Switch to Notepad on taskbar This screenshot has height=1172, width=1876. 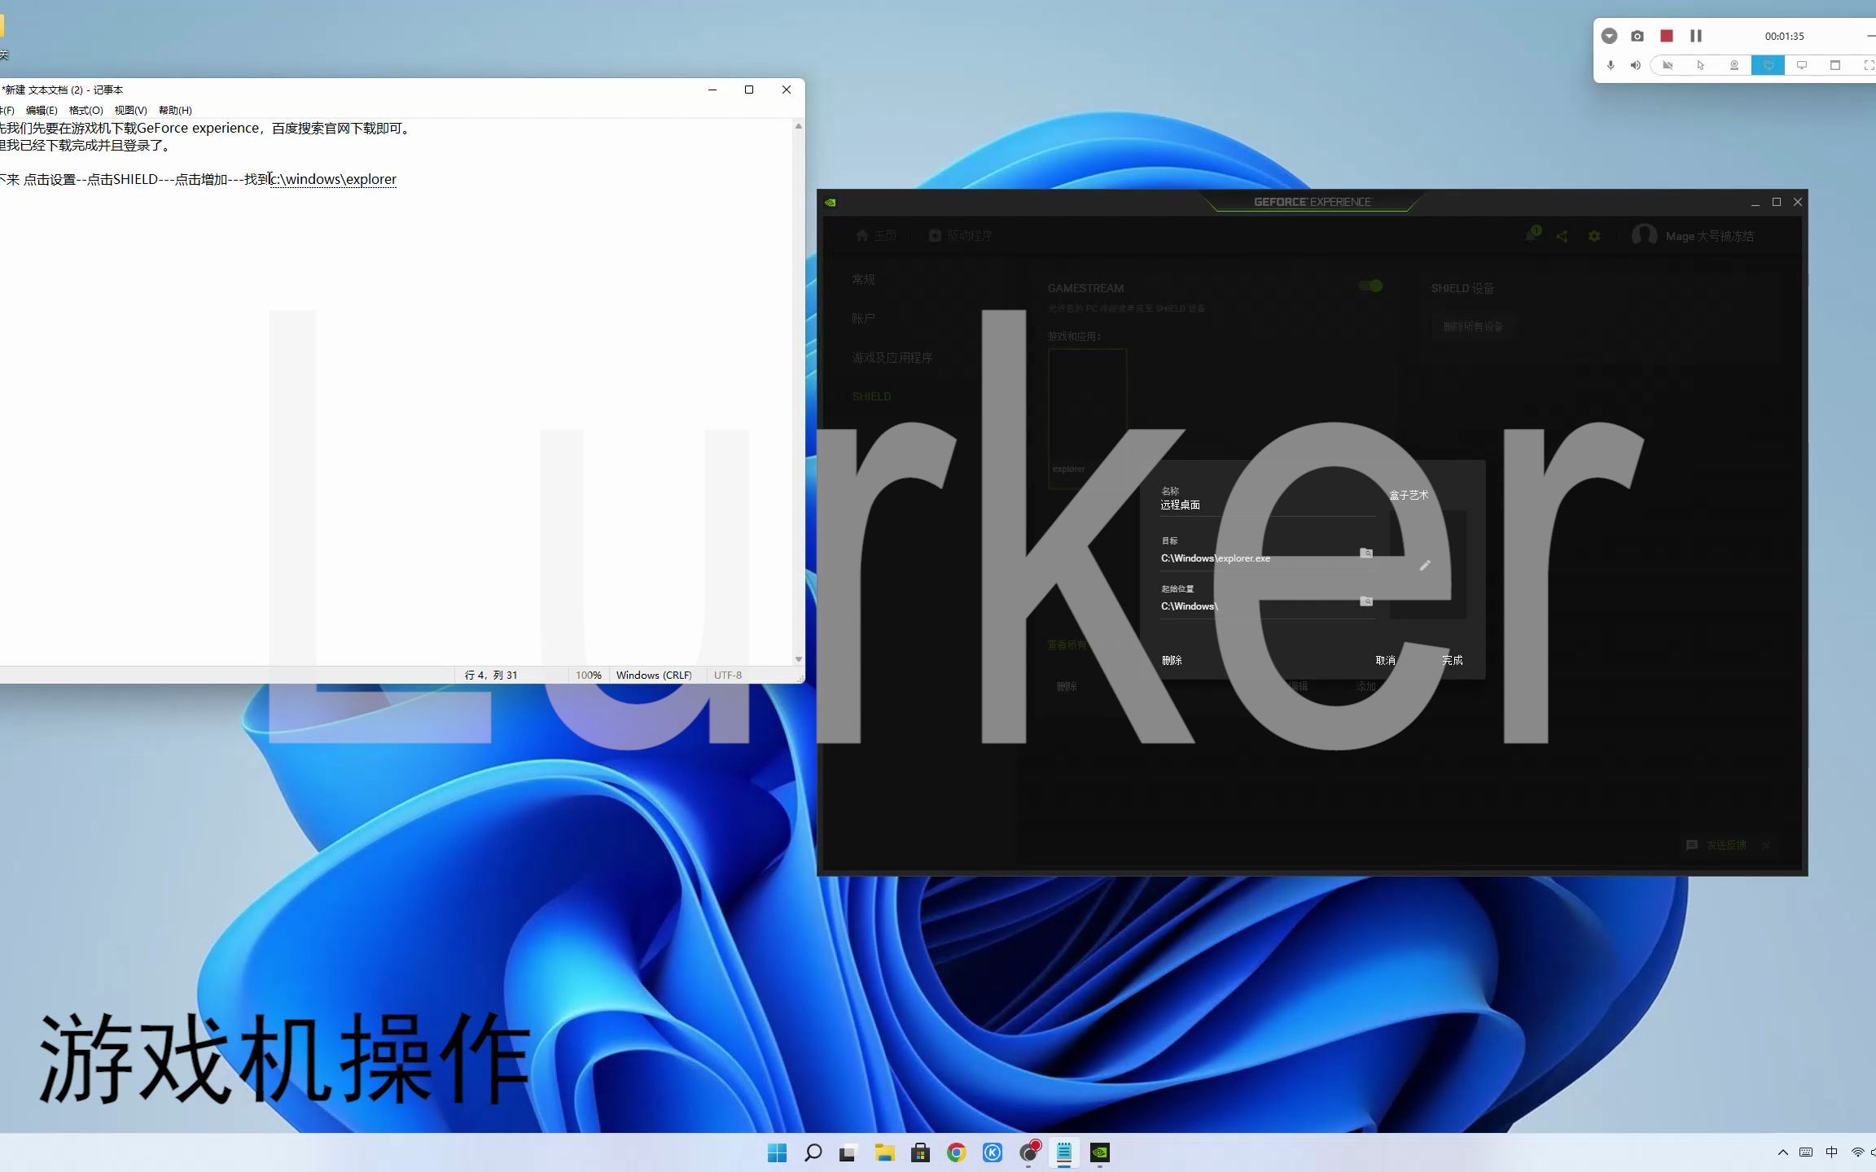[x=1063, y=1152]
